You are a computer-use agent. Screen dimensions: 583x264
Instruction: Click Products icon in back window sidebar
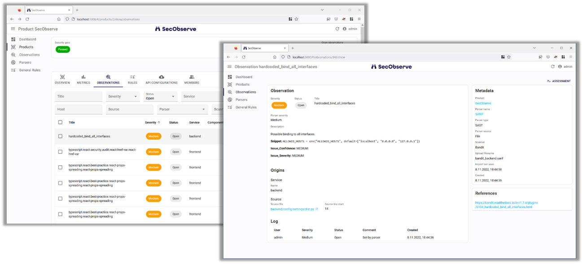click(x=13, y=47)
